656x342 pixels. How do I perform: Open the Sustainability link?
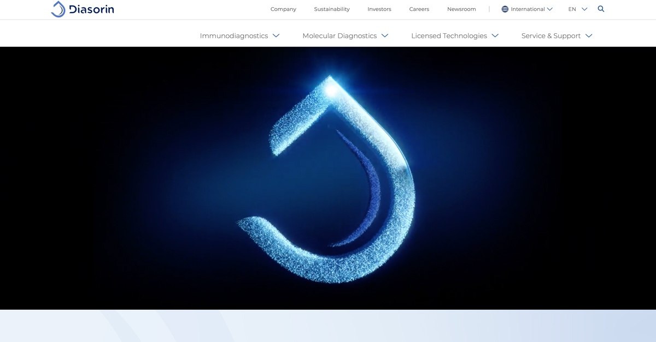332,9
